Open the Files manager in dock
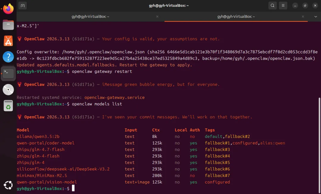Image resolution: width=321 pixels, height=194 pixels. click(x=8, y=25)
